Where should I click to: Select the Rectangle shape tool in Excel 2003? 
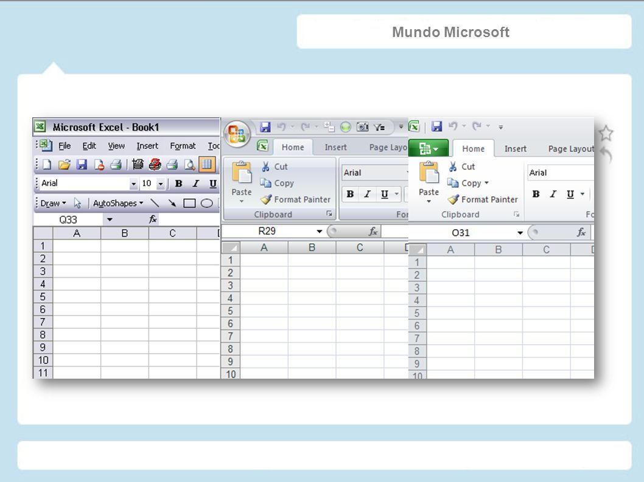tap(189, 203)
